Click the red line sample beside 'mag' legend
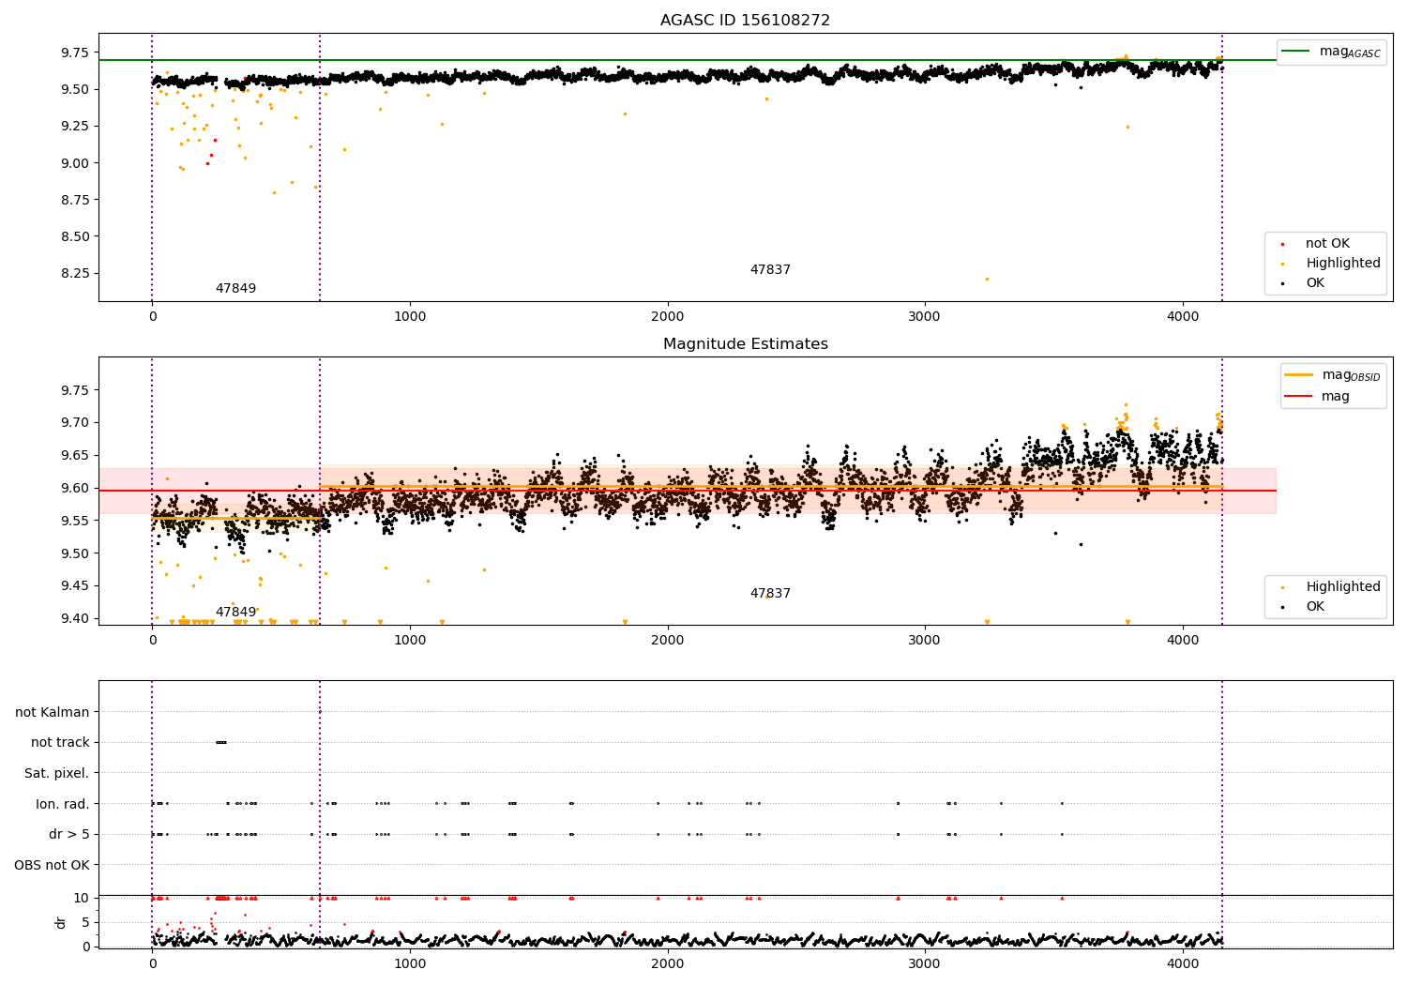 coord(1299,396)
